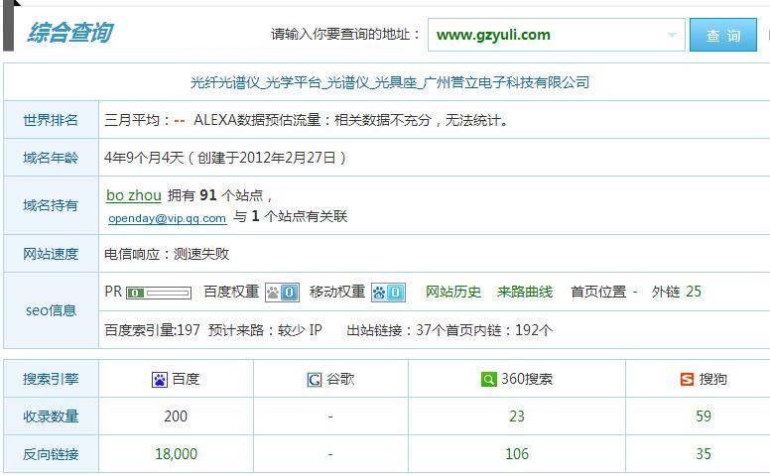
Task: Click the Google icon in search engine row
Action: [x=314, y=379]
